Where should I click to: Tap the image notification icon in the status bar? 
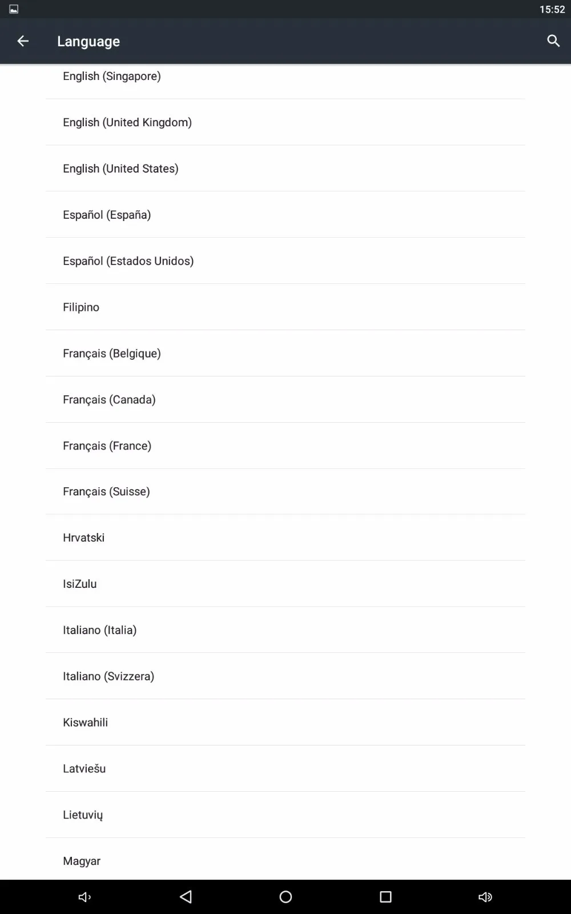14,9
